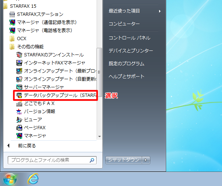
Task: Launch マネージャ（電話帳を表示） icon
Action: click(12, 30)
